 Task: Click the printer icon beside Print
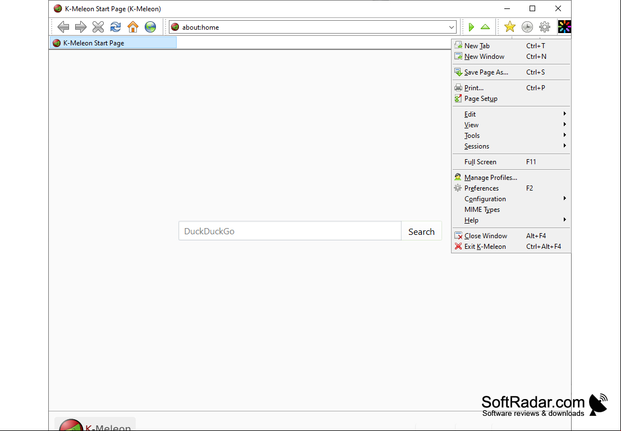tap(458, 87)
